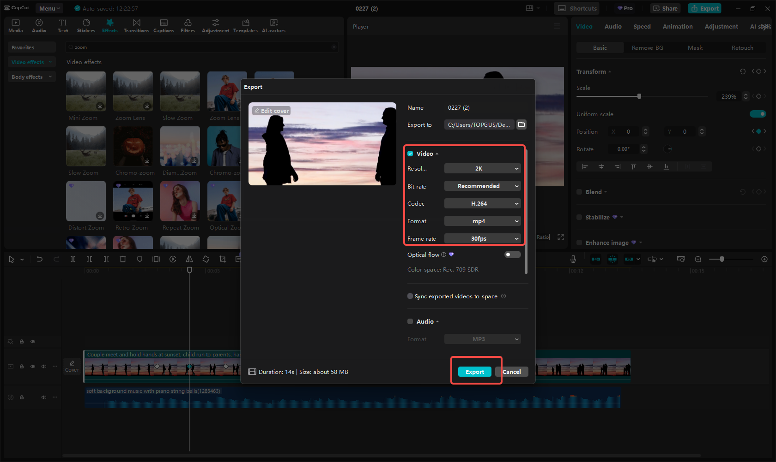Open the Stickers panel
Image resolution: width=776 pixels, height=462 pixels.
86,25
